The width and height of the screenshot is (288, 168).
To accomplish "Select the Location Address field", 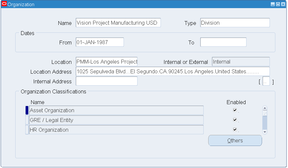I will (x=173, y=71).
